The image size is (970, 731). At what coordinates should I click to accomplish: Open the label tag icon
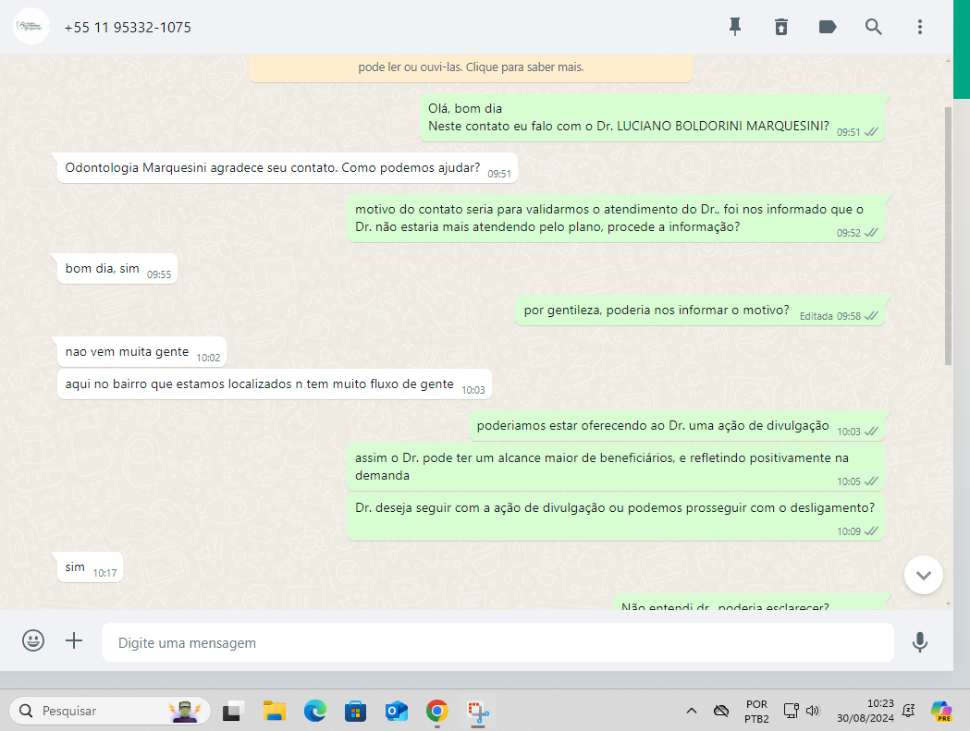tap(827, 27)
